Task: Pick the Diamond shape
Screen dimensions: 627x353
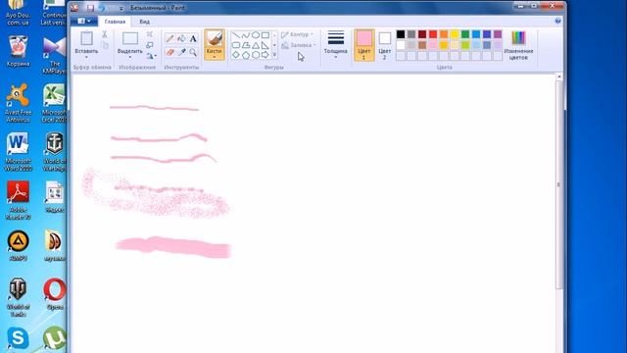Action: pos(236,55)
